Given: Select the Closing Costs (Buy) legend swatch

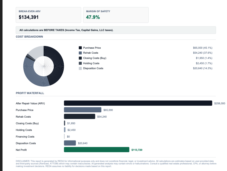Looking at the screenshot, I should pyautogui.click(x=80, y=58).
